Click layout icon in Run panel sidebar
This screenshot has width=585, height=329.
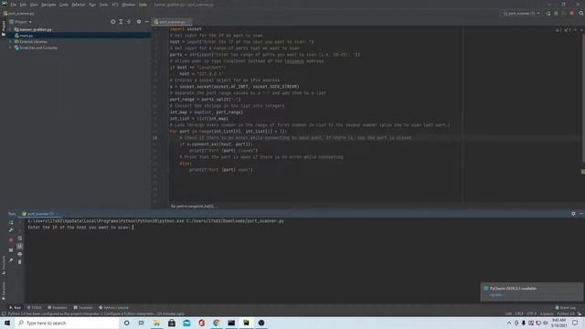click(x=11, y=250)
